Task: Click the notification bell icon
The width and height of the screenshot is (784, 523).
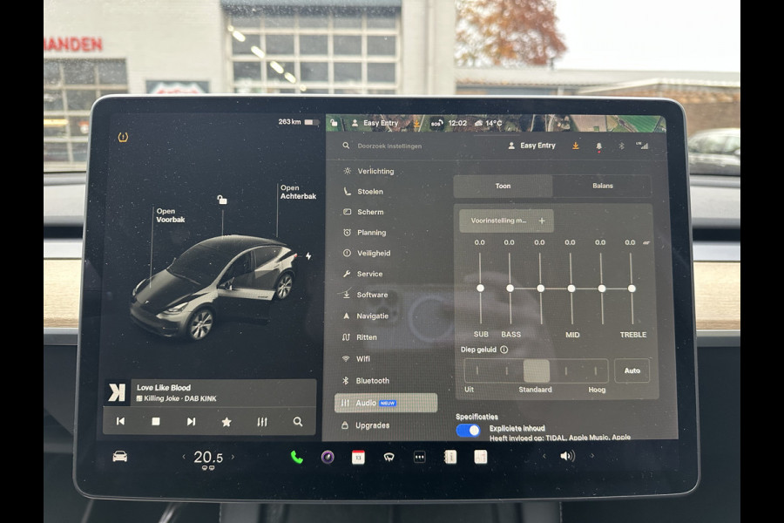Action: click(x=598, y=146)
